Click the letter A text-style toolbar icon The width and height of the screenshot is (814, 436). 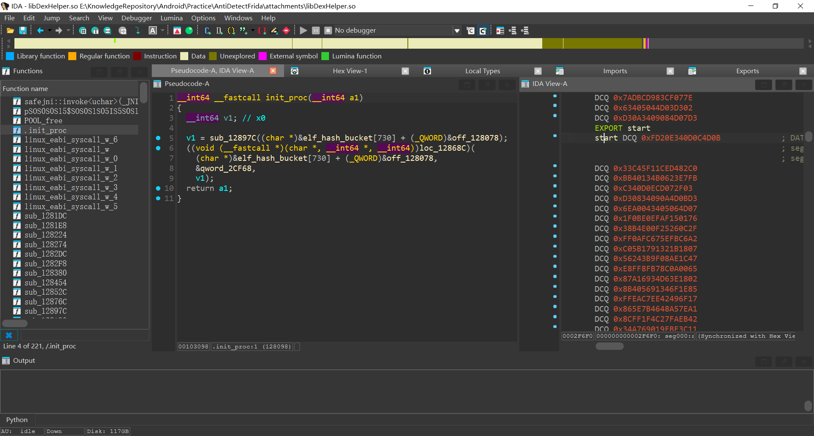coord(153,30)
